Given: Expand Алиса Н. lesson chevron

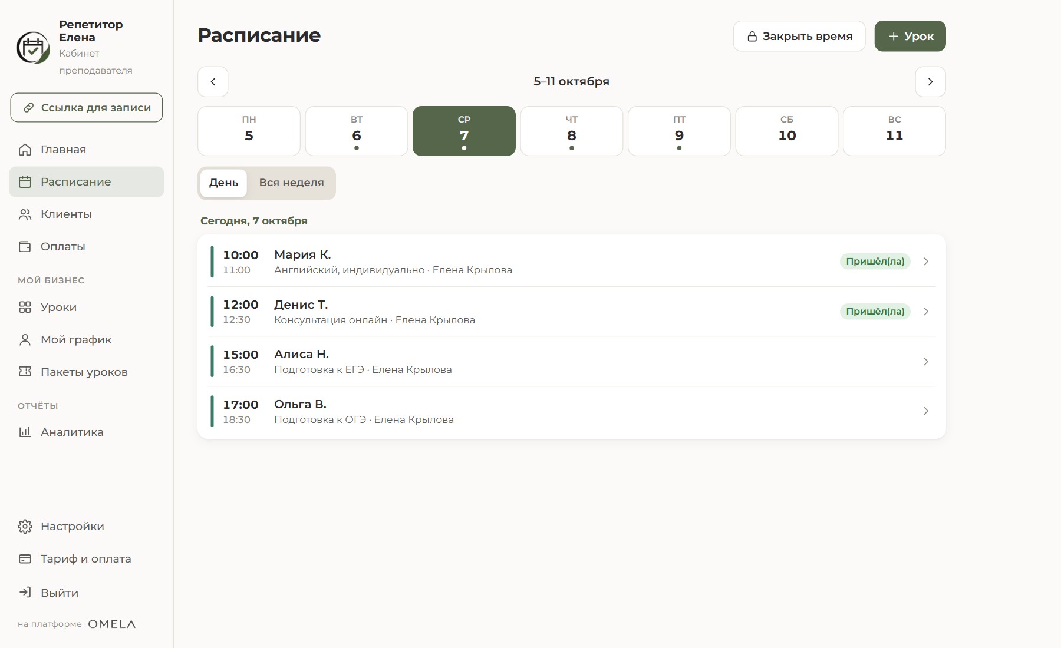Looking at the screenshot, I should click(926, 362).
